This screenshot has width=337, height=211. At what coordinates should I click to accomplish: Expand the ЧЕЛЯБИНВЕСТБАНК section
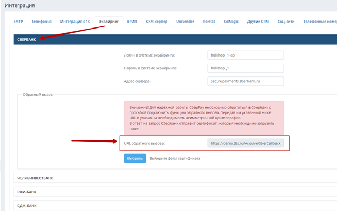(175, 178)
